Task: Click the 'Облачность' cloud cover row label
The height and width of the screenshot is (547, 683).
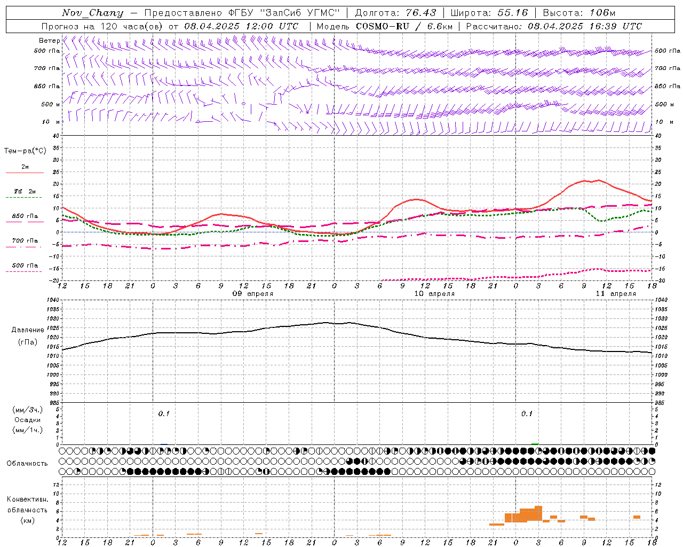Action: pos(27,463)
